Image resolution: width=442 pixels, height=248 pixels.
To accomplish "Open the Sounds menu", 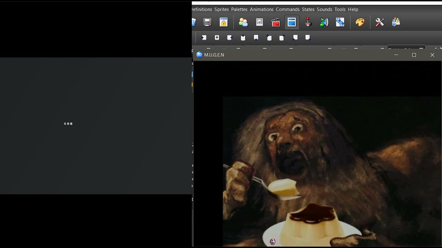I will click(325, 9).
